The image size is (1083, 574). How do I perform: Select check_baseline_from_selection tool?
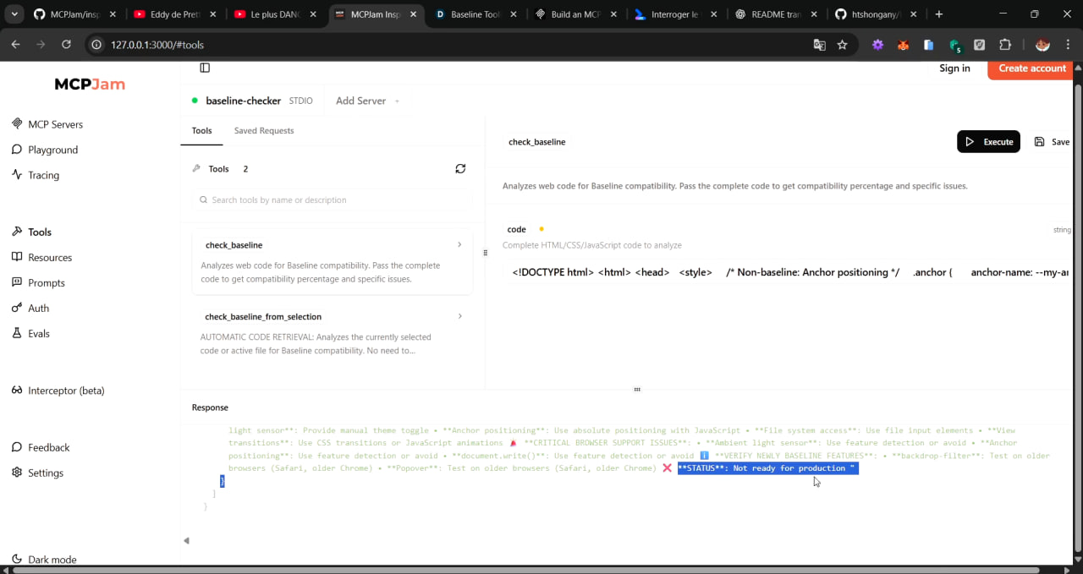tap(333, 333)
